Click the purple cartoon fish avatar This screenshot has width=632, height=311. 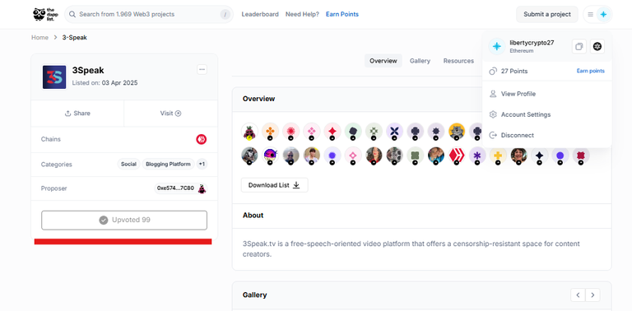pyautogui.click(x=270, y=155)
